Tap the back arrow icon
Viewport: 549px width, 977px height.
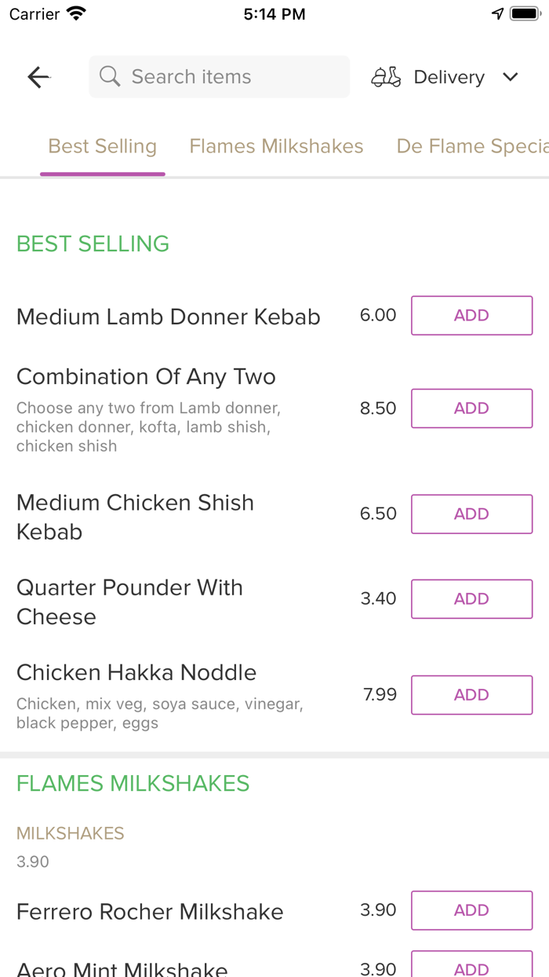tap(38, 77)
